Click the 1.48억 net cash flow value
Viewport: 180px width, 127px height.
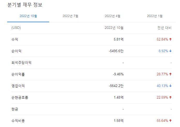click(x=119, y=98)
